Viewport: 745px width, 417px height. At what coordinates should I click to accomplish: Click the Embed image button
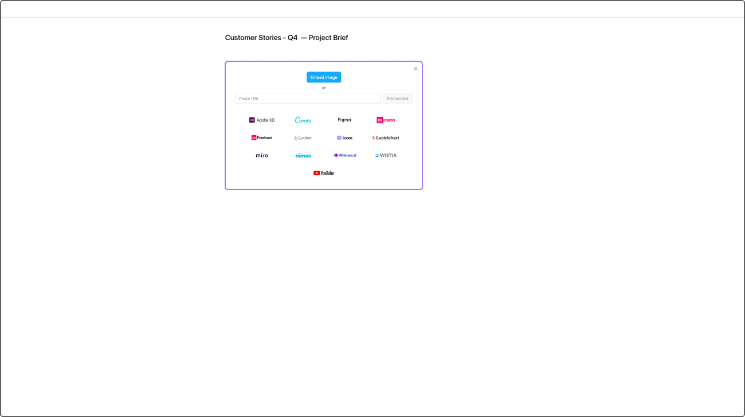pyautogui.click(x=324, y=77)
